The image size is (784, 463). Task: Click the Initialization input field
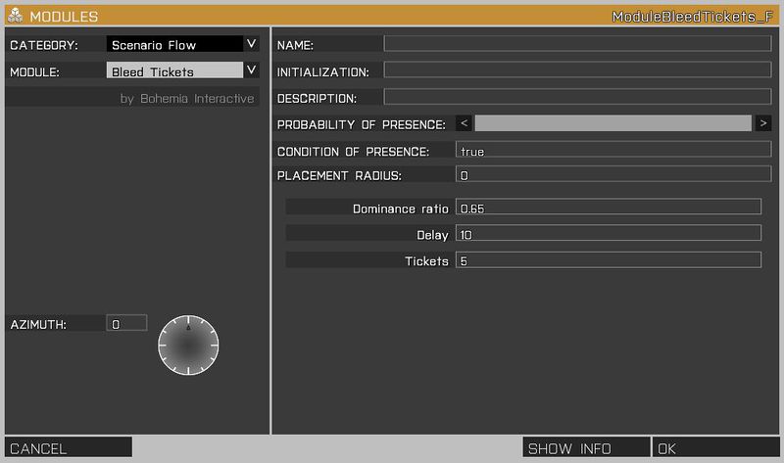[x=577, y=70]
